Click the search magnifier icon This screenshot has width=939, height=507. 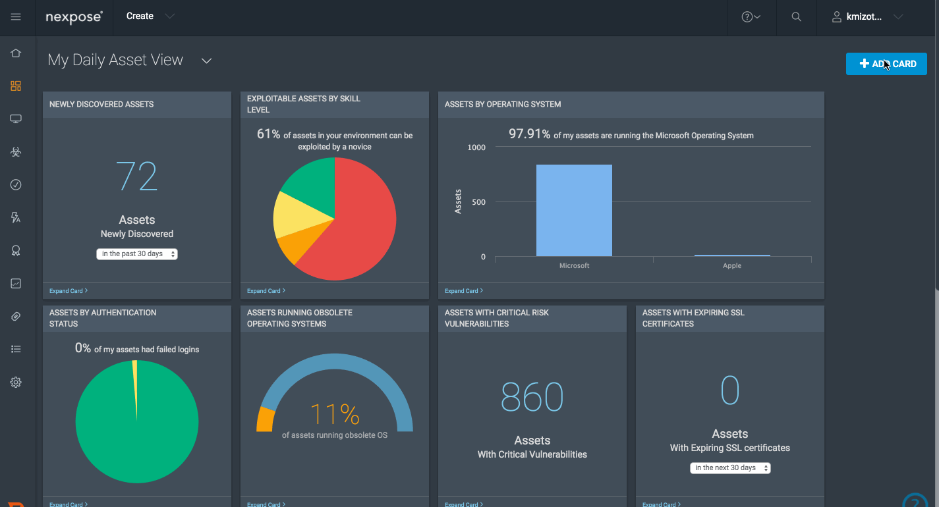click(x=796, y=17)
